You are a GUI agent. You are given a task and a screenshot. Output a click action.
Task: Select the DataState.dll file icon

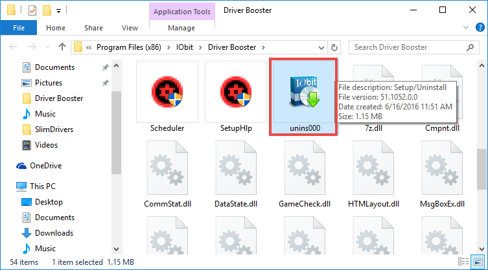(236, 168)
